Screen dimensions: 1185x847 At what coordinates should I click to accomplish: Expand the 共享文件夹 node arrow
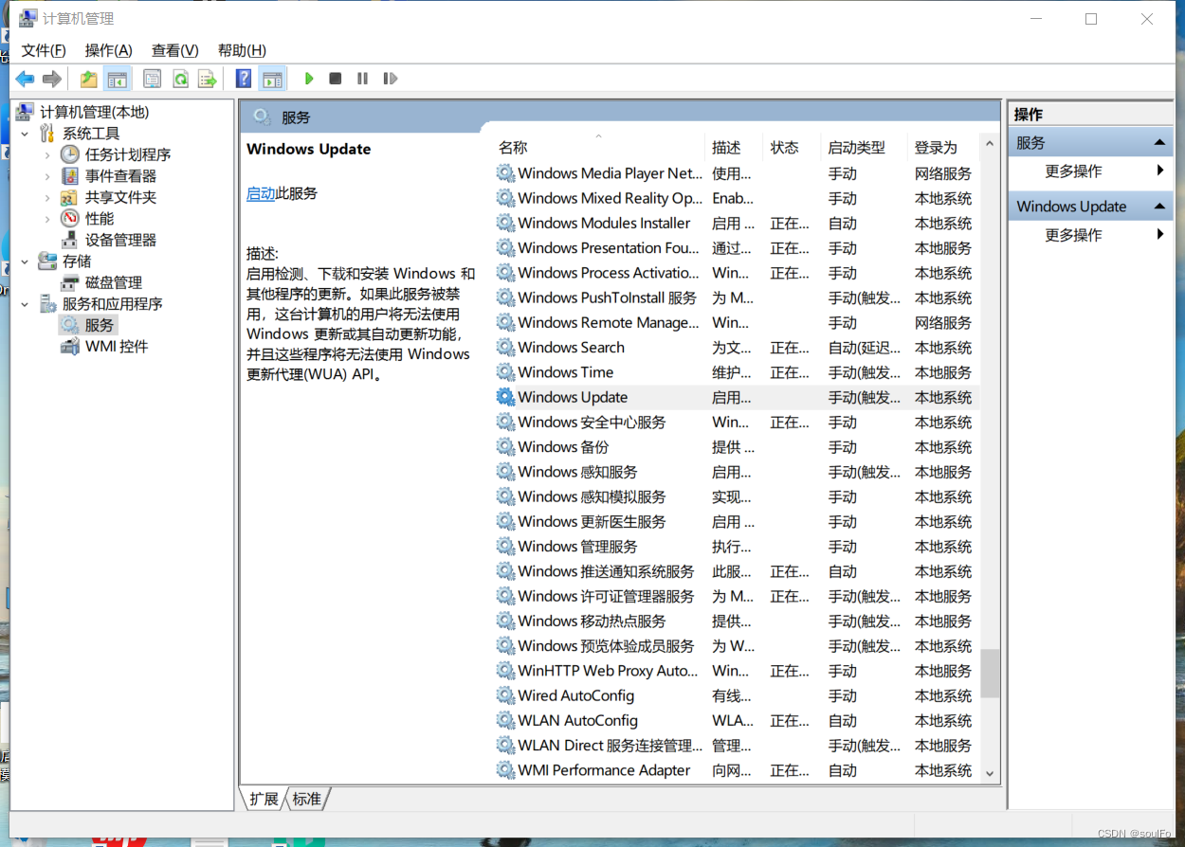pyautogui.click(x=47, y=197)
